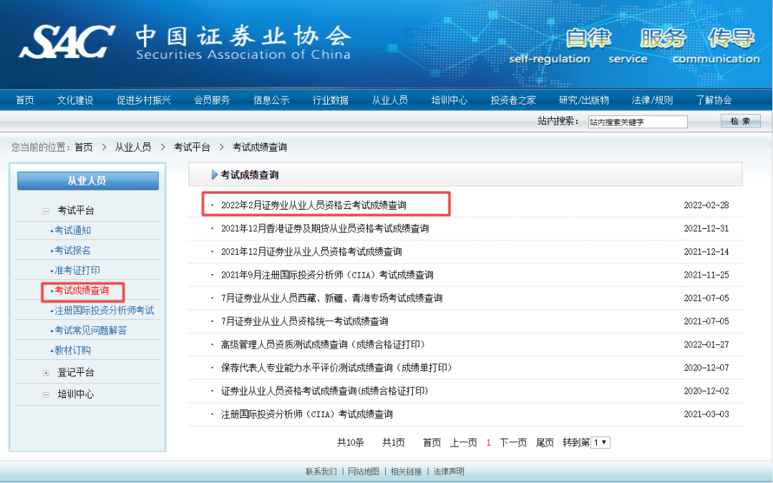Jump to 尾页 in pagination
Image resolution: width=773 pixels, height=483 pixels.
pyautogui.click(x=545, y=443)
